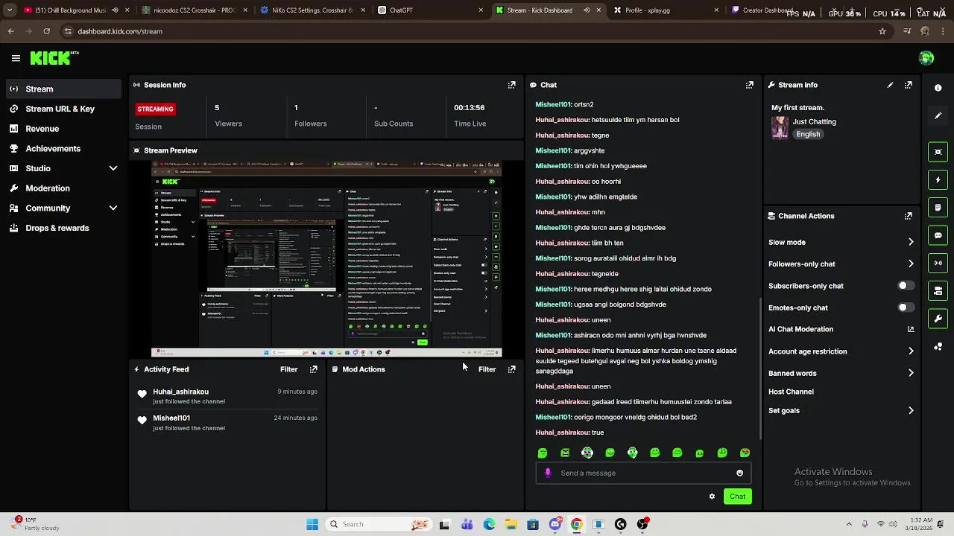Viewport: 954px width, 536px height.
Task: Click the microphone icon in chat input
Action: tap(548, 473)
